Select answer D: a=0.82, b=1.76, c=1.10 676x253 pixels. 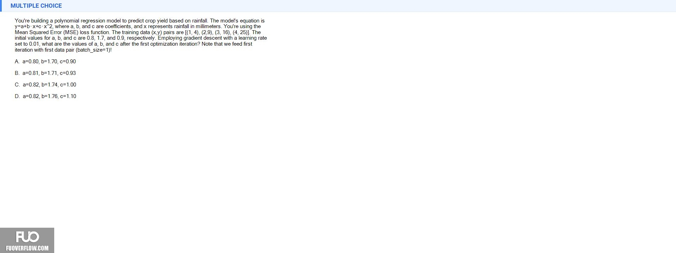[45, 96]
